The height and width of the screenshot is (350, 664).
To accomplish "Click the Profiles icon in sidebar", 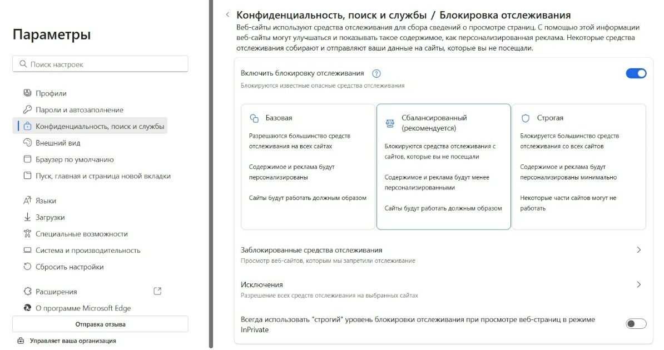I will point(27,93).
